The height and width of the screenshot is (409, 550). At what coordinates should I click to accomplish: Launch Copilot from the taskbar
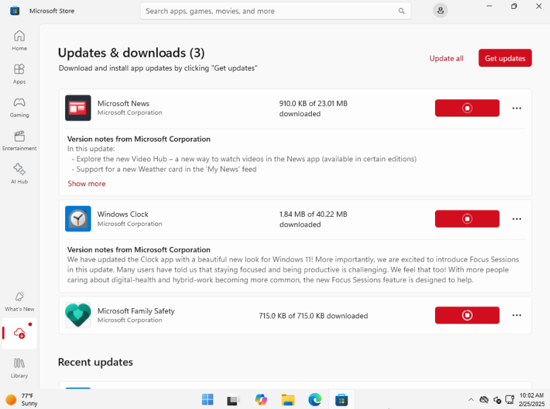click(x=261, y=399)
